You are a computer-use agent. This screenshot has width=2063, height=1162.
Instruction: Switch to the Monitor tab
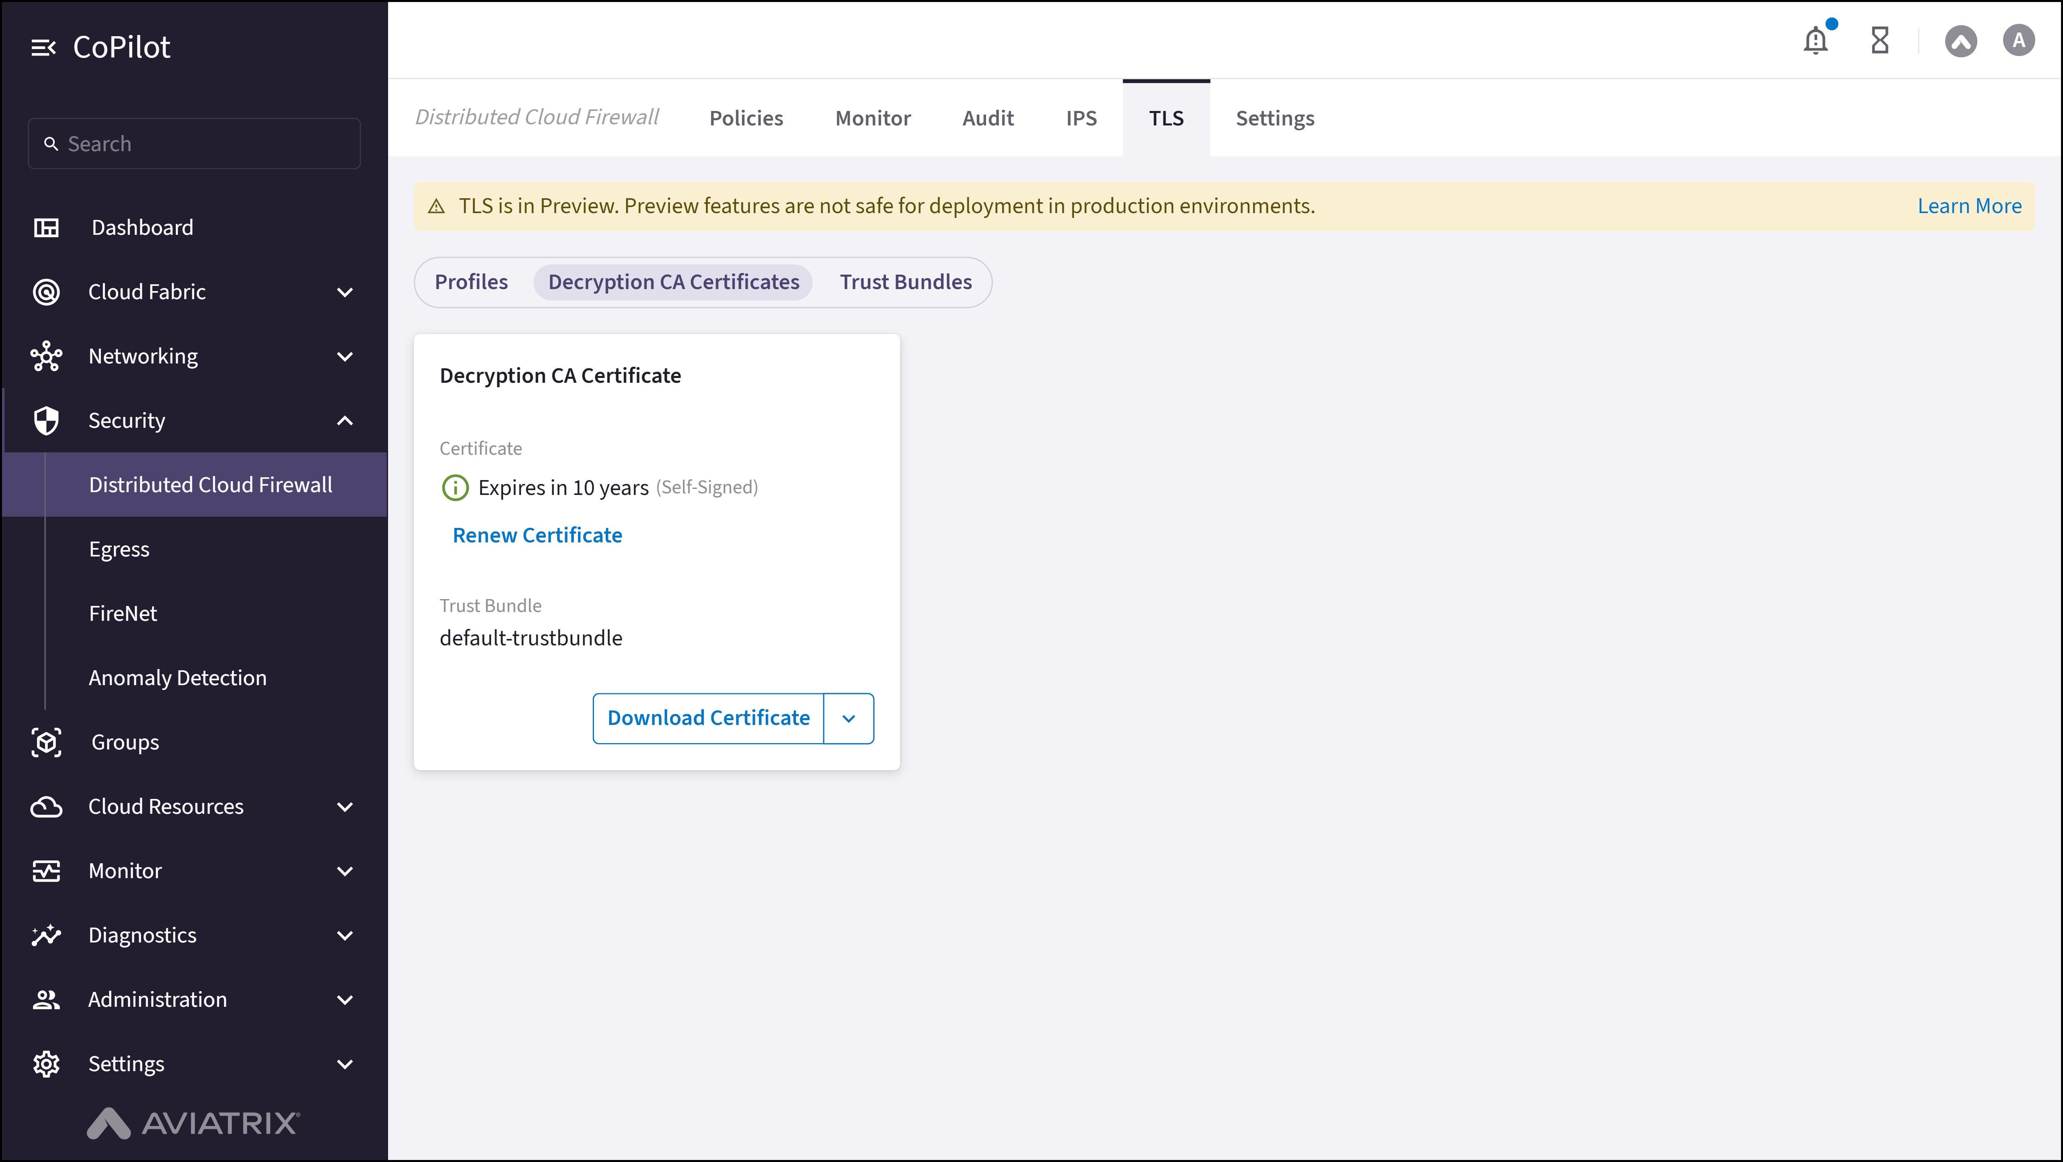(x=873, y=119)
